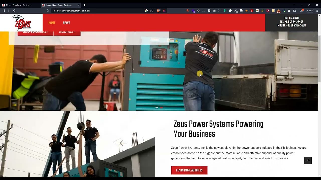The height and width of the screenshot is (180, 321).
Task: Open a new browser tab
Action: click(84, 5)
